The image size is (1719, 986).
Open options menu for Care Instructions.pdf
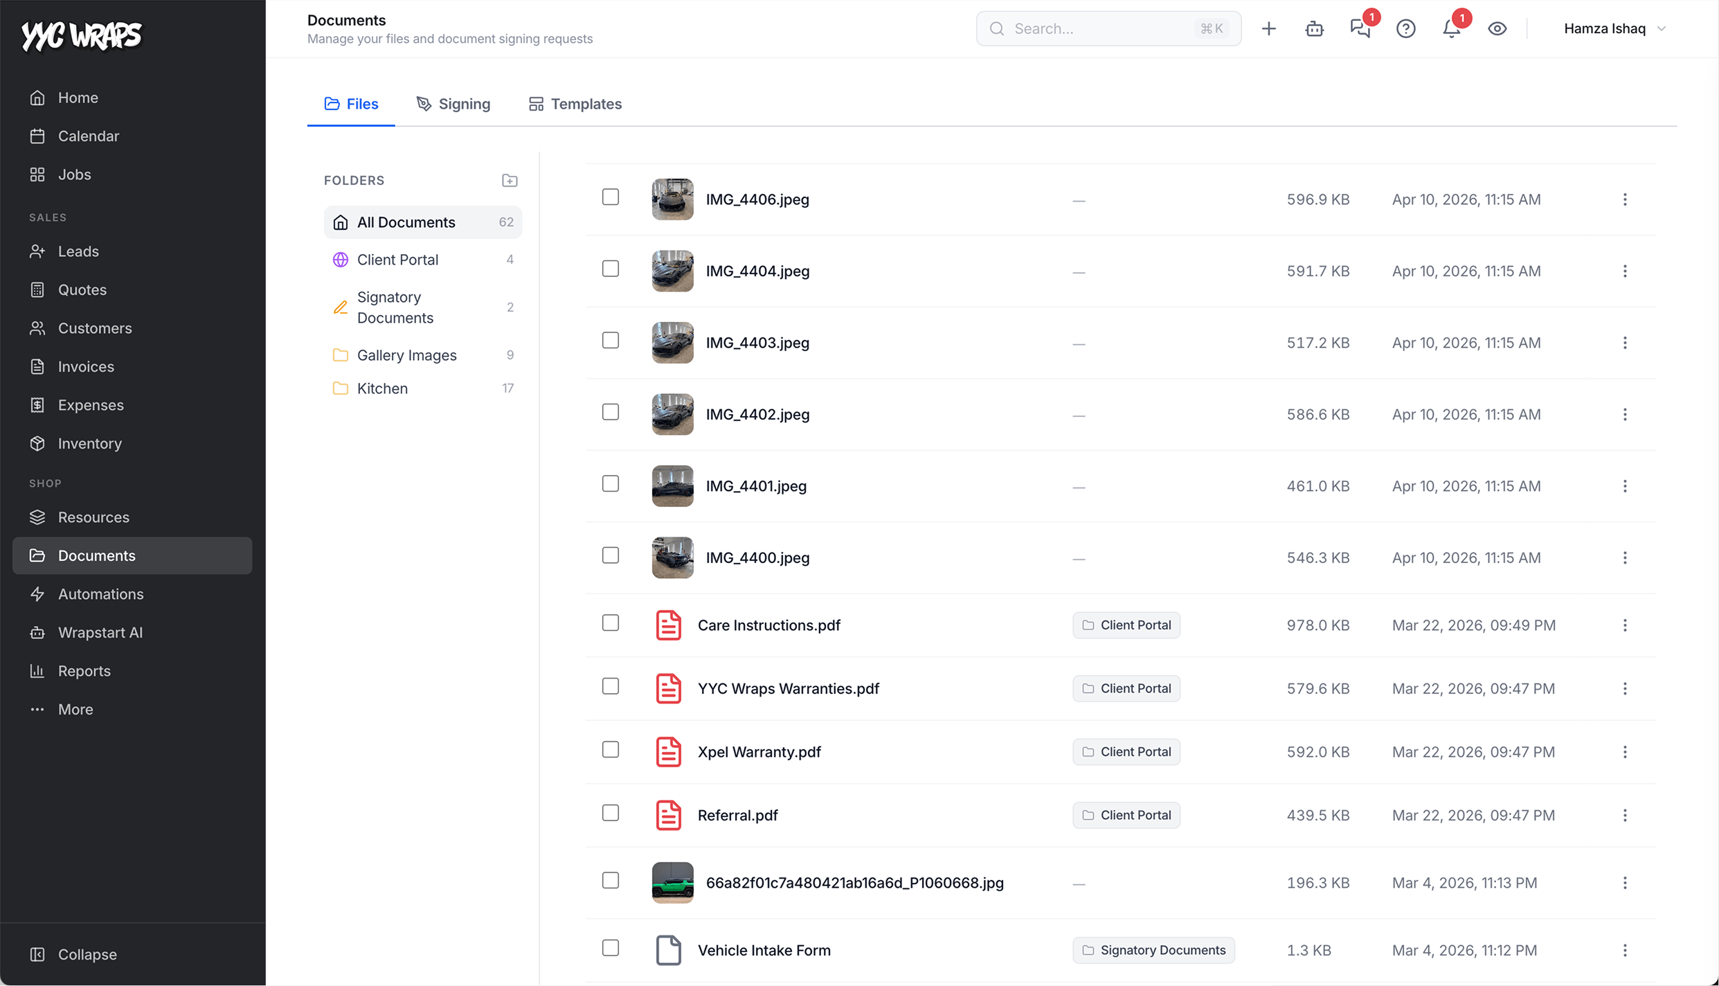tap(1625, 625)
